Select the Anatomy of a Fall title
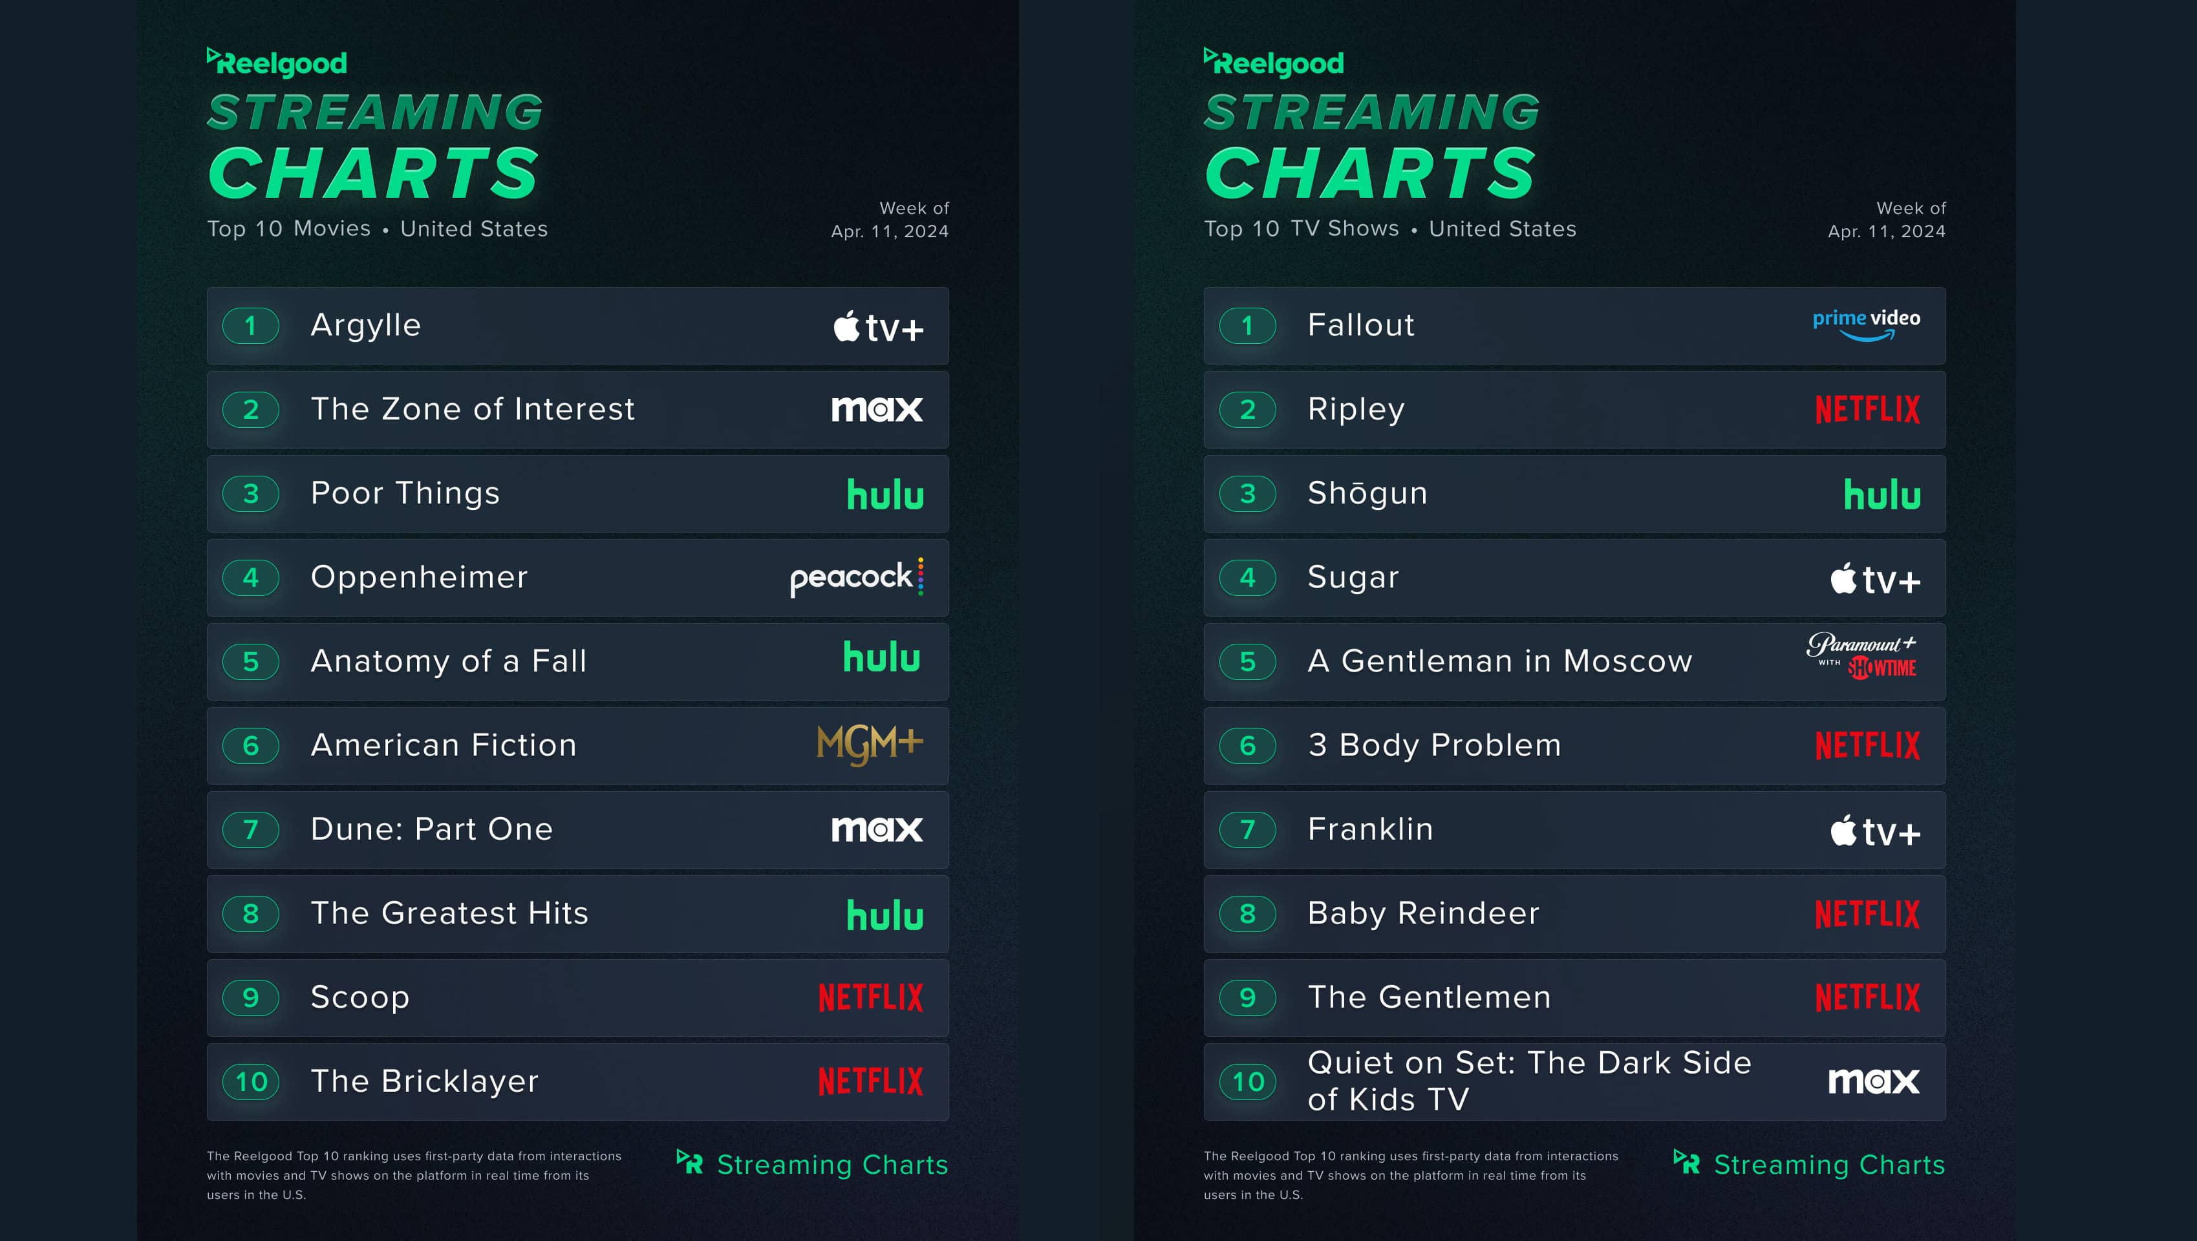Screen dimensions: 2197x1241 click(x=449, y=661)
